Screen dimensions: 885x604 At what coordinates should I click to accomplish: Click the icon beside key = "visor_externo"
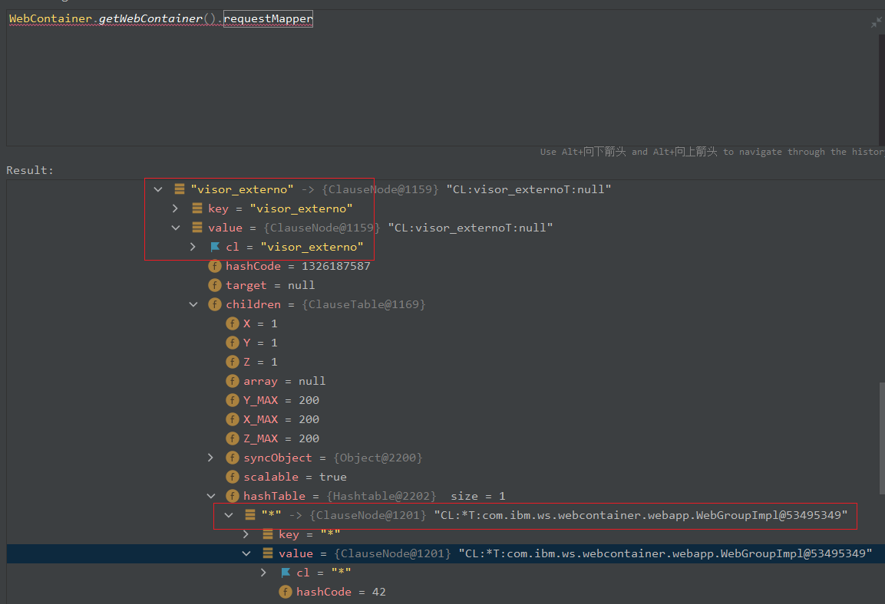tap(197, 208)
